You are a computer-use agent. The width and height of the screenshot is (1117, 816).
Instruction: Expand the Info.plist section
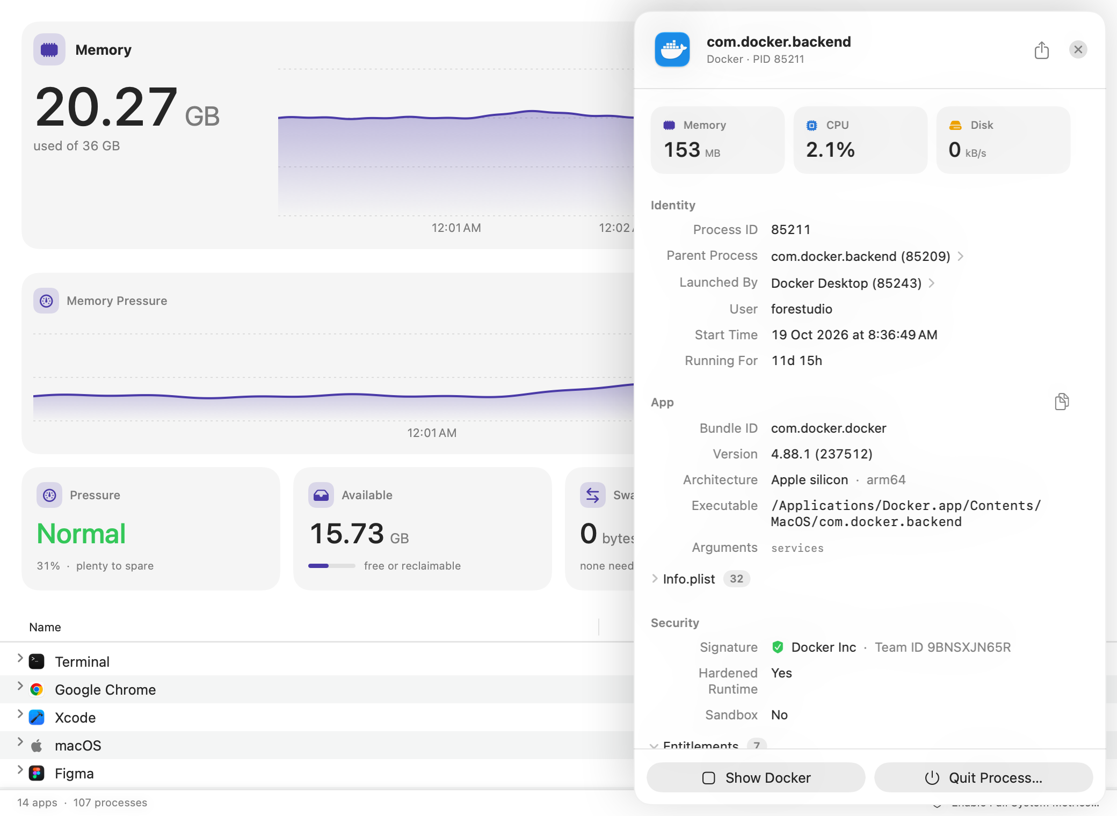[655, 579]
